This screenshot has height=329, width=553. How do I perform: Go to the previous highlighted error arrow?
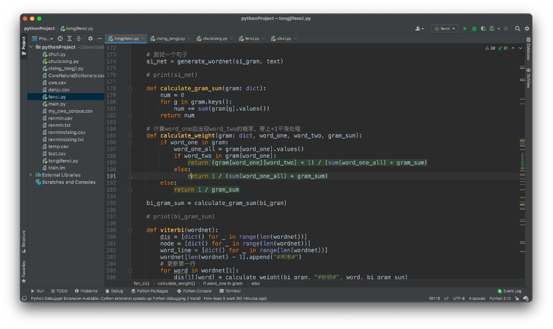pyautogui.click(x=513, y=48)
